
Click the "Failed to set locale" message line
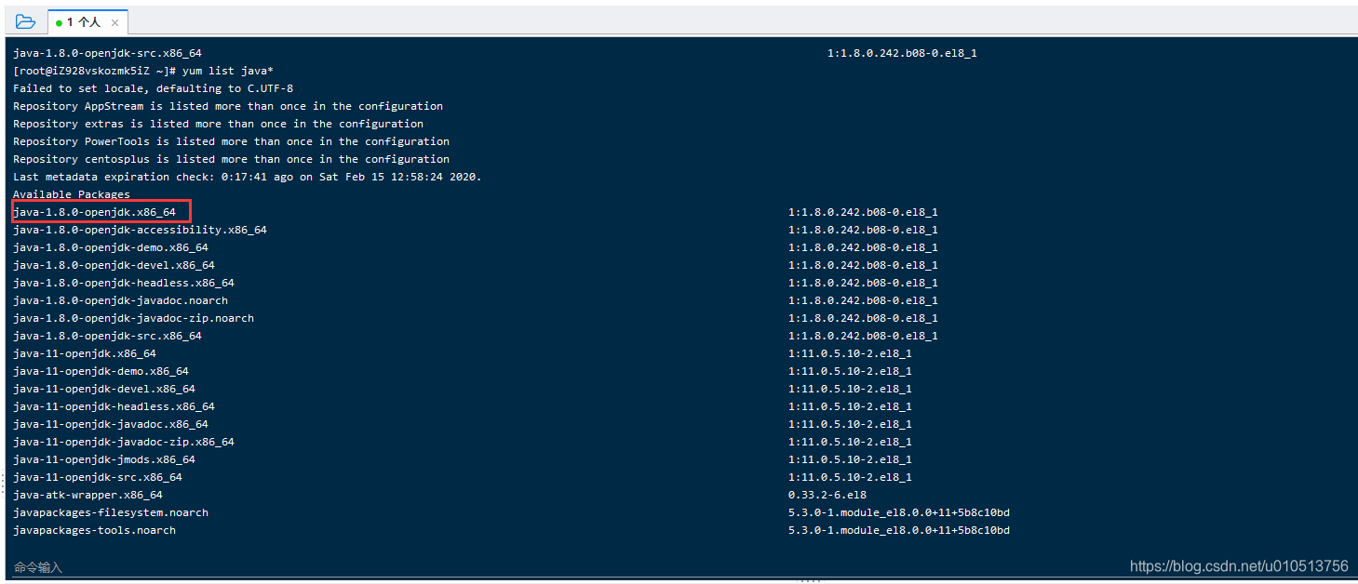tap(153, 88)
